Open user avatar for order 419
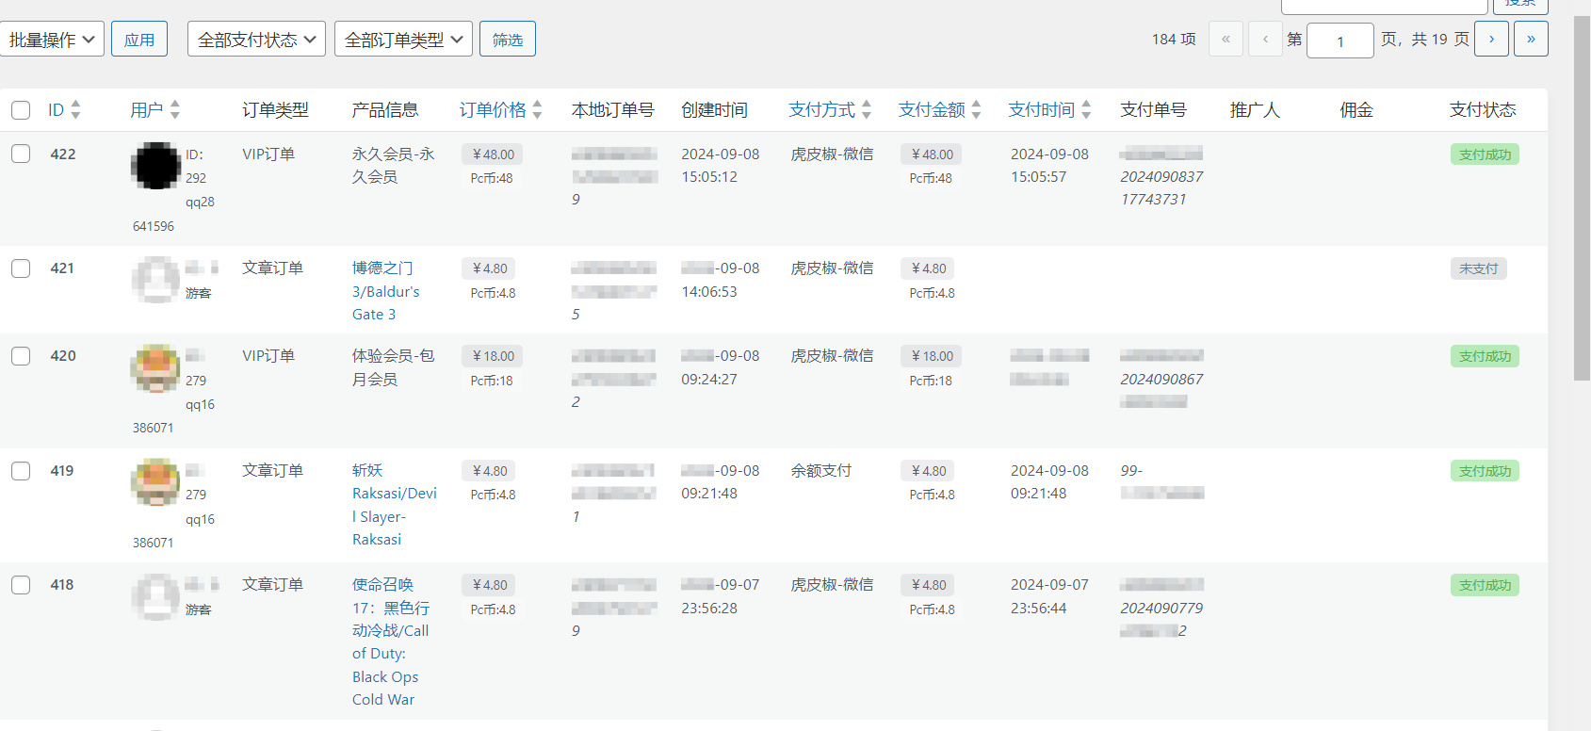Viewport: 1591px width, 731px height. 155,482
